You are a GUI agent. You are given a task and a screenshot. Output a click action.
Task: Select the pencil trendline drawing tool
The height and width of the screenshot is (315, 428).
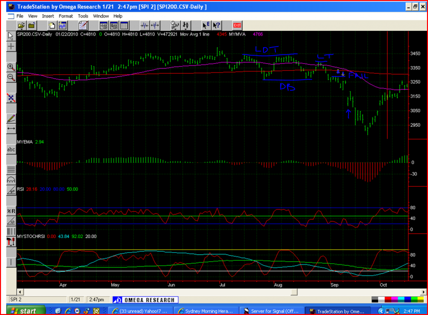[x=11, y=118]
